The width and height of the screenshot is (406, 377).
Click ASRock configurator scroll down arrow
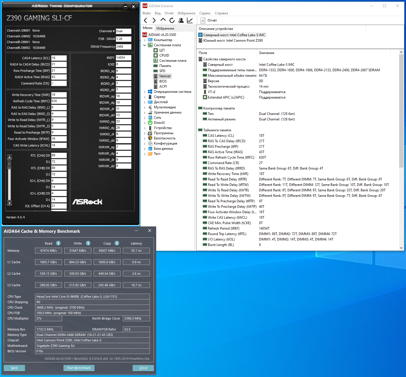(x=9, y=203)
